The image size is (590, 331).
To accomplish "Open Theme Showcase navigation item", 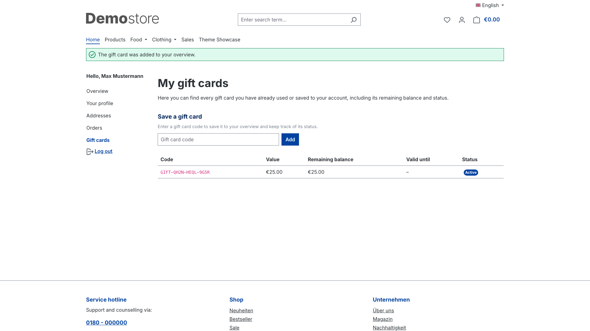I will (219, 40).
